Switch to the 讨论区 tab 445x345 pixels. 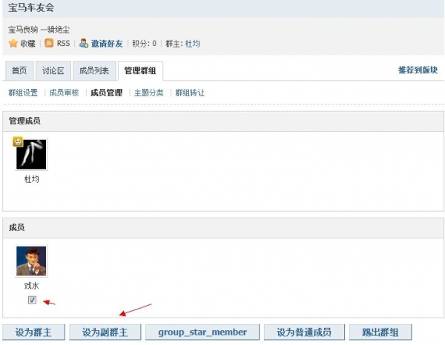point(53,71)
